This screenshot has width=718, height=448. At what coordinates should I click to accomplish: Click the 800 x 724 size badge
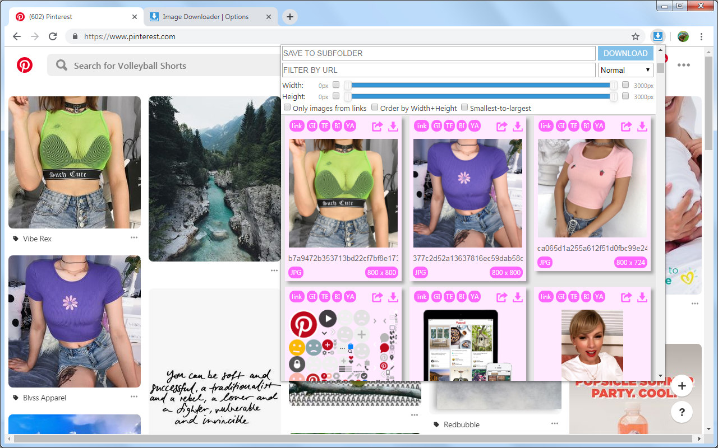631,262
